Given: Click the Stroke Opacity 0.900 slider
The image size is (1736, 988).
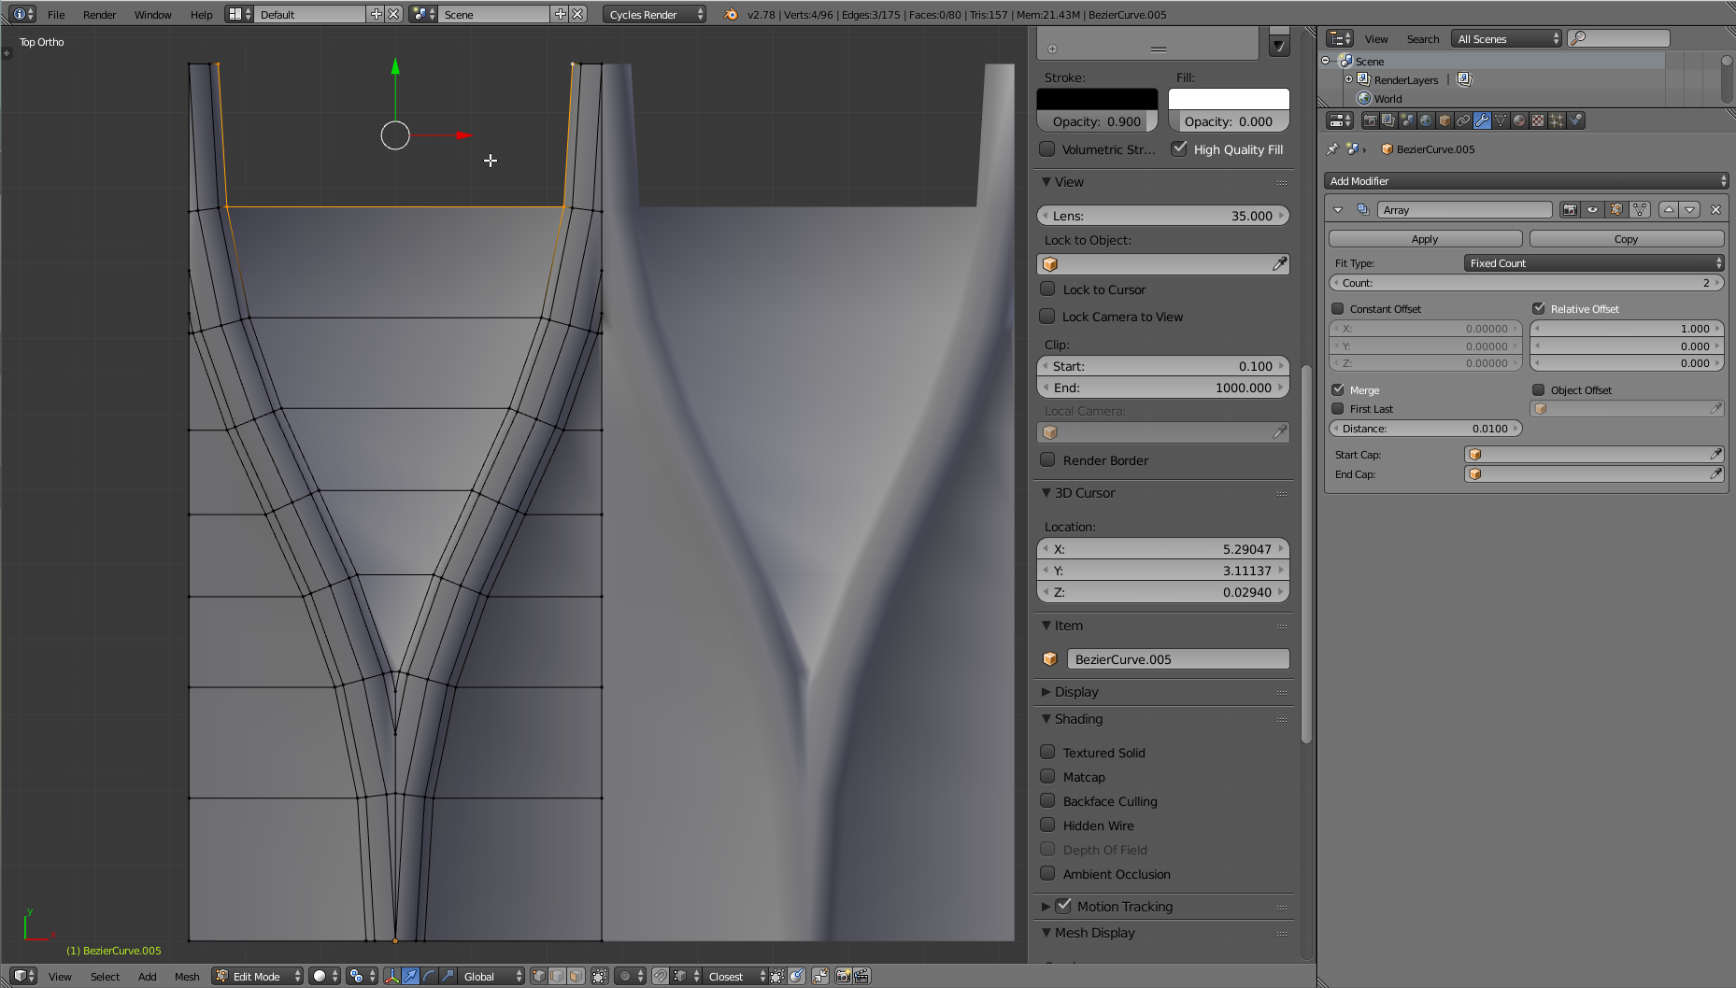Looking at the screenshot, I should [1097, 121].
